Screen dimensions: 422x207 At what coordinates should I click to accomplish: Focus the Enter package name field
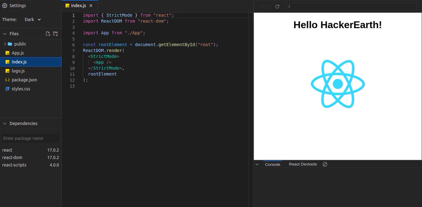(x=30, y=138)
